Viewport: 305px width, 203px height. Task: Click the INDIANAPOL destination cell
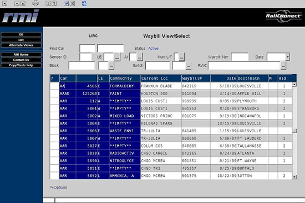point(252,116)
